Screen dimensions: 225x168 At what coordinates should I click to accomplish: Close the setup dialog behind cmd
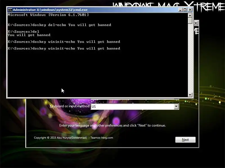pos(196,23)
